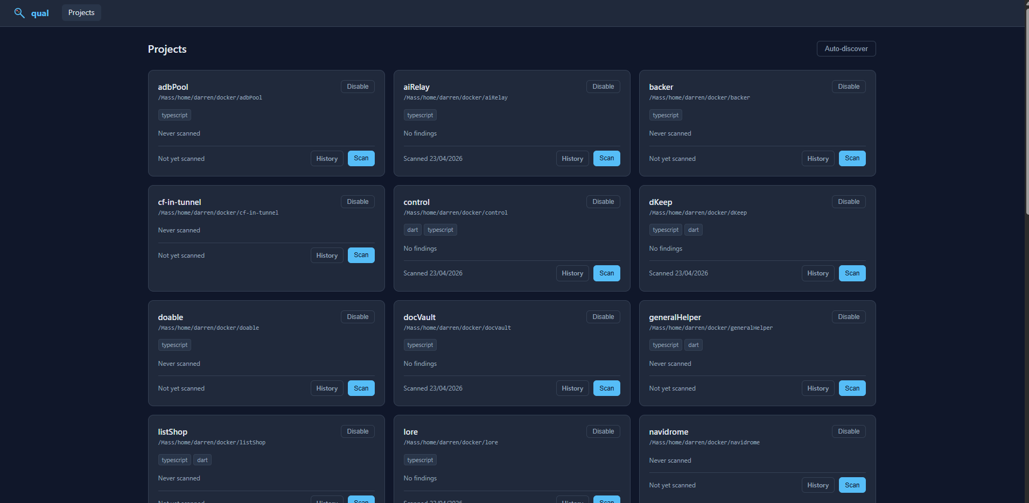Switch to the Projects tab
Screen dimensions: 1029x503
pyautogui.click(x=81, y=12)
